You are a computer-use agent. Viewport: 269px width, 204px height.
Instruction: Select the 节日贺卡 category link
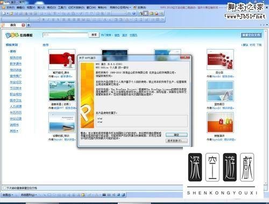click(x=16, y=88)
